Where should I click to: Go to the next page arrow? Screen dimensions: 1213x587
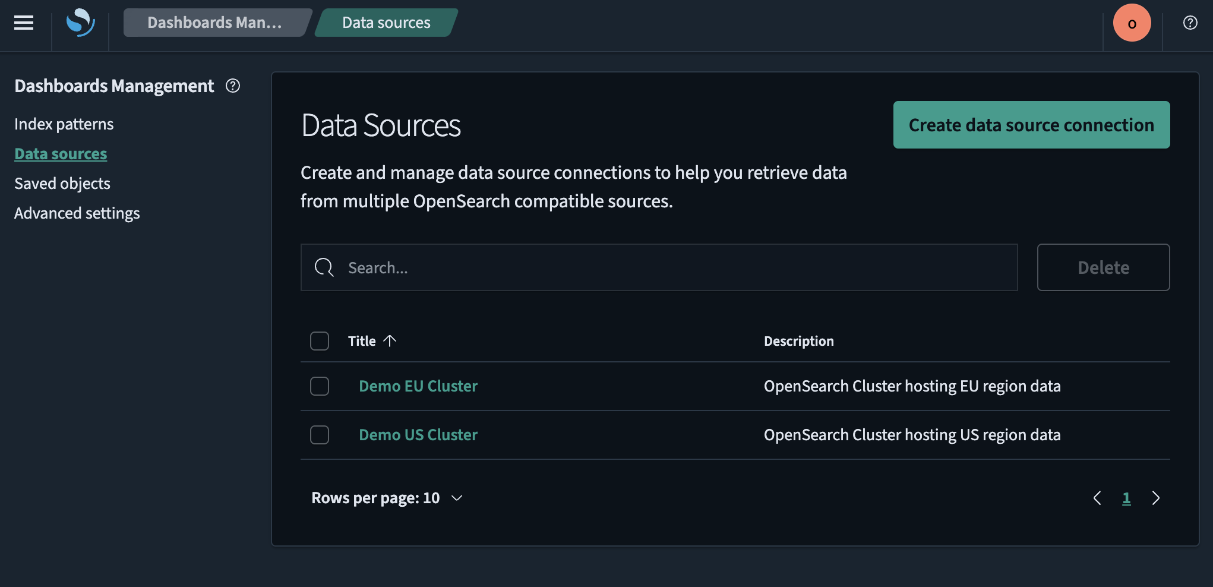pyautogui.click(x=1155, y=498)
